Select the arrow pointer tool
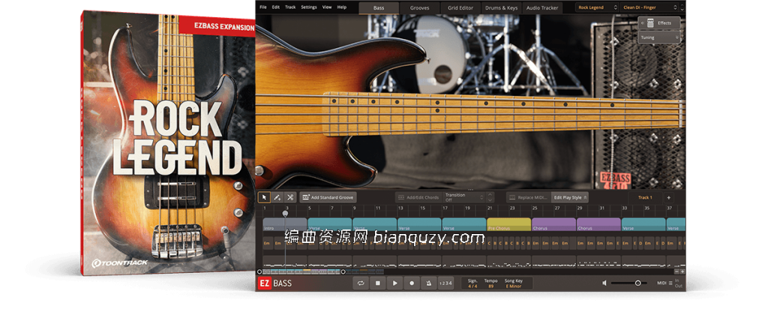 pos(264,197)
